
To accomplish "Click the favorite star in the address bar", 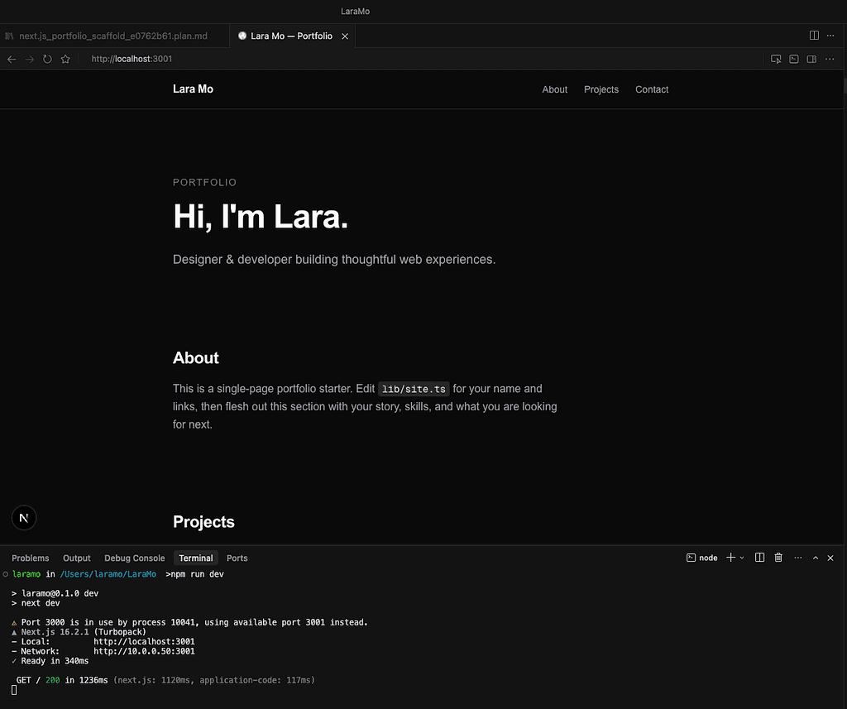I will click(65, 59).
